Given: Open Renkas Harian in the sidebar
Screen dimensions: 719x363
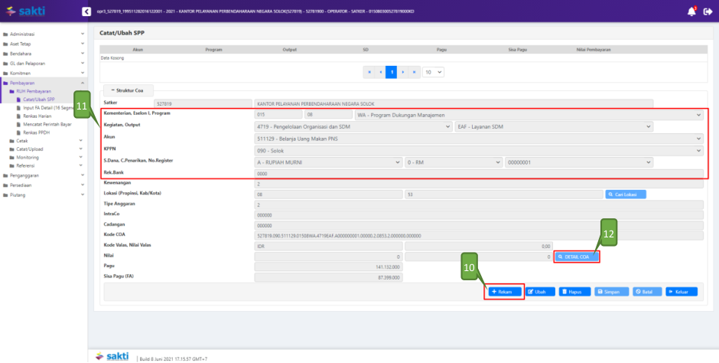Looking at the screenshot, I should click(x=38, y=116).
